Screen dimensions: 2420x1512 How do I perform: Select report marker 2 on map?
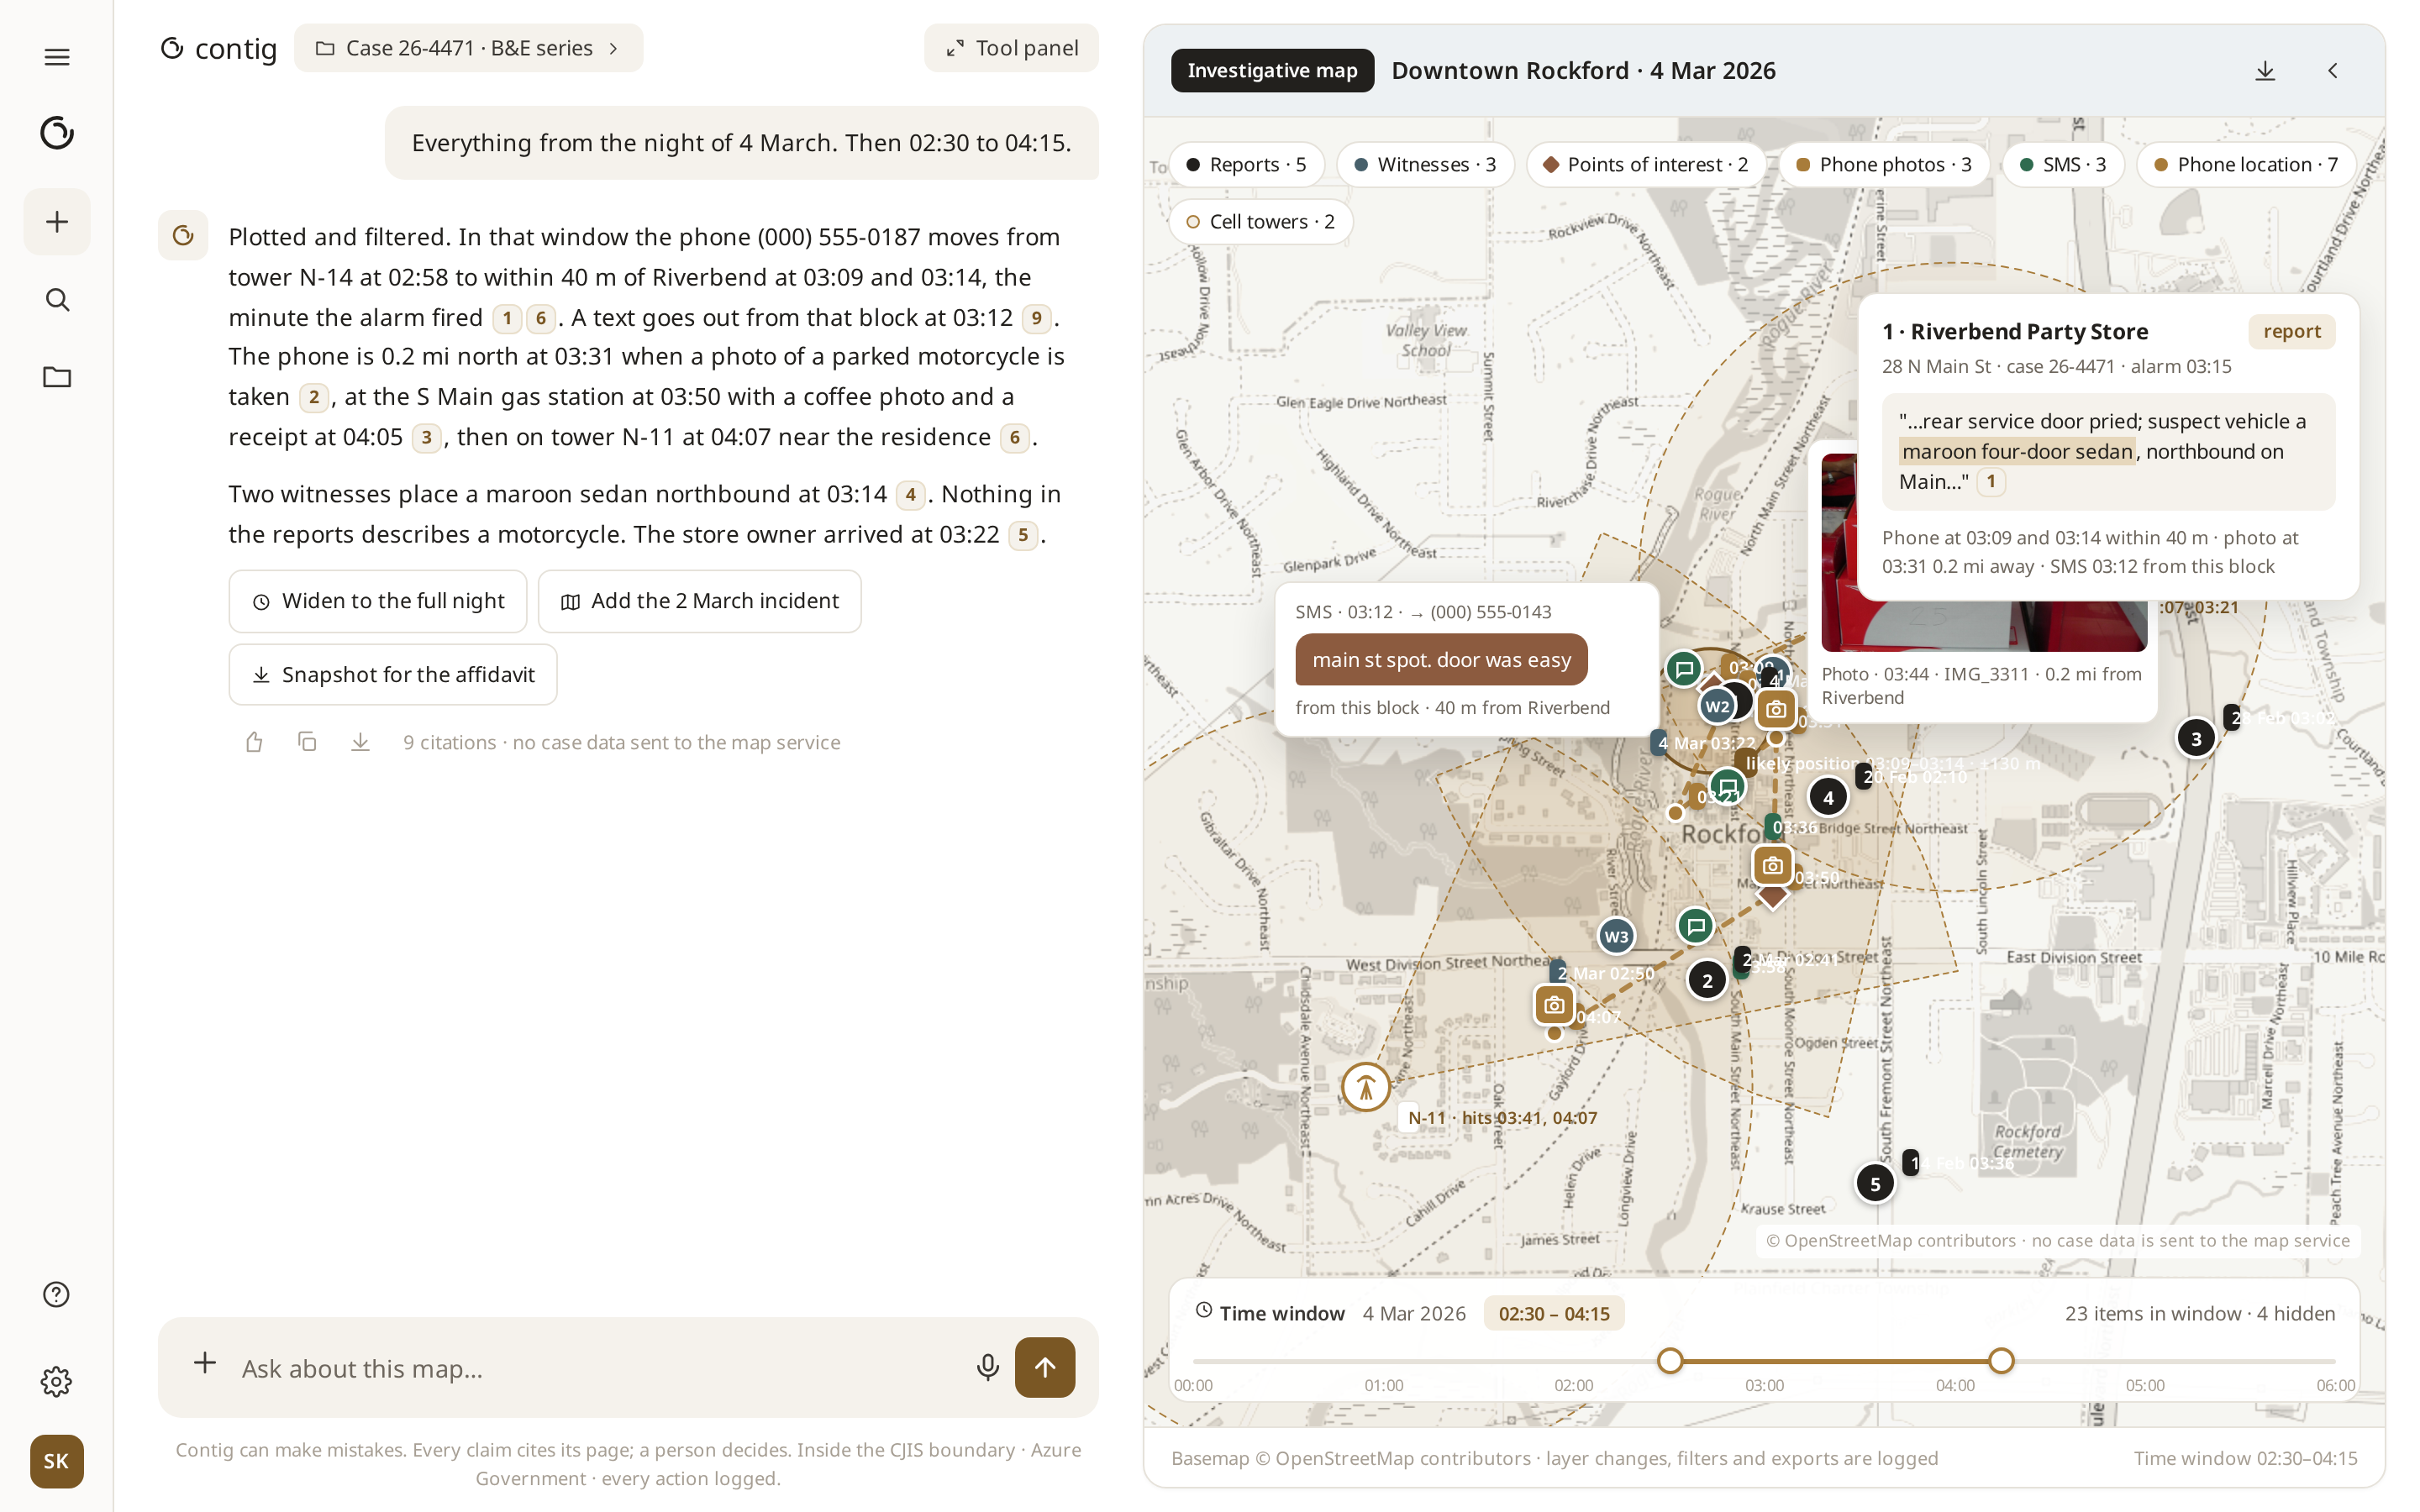[x=1707, y=981]
